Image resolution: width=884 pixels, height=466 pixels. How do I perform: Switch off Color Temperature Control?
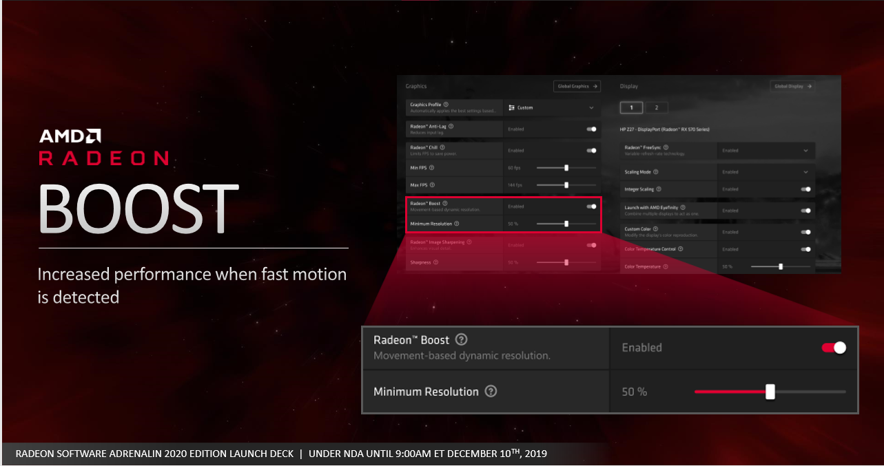805,249
